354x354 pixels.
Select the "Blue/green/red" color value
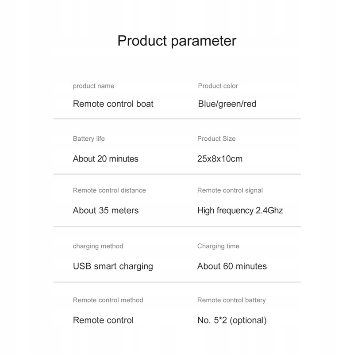(x=227, y=104)
